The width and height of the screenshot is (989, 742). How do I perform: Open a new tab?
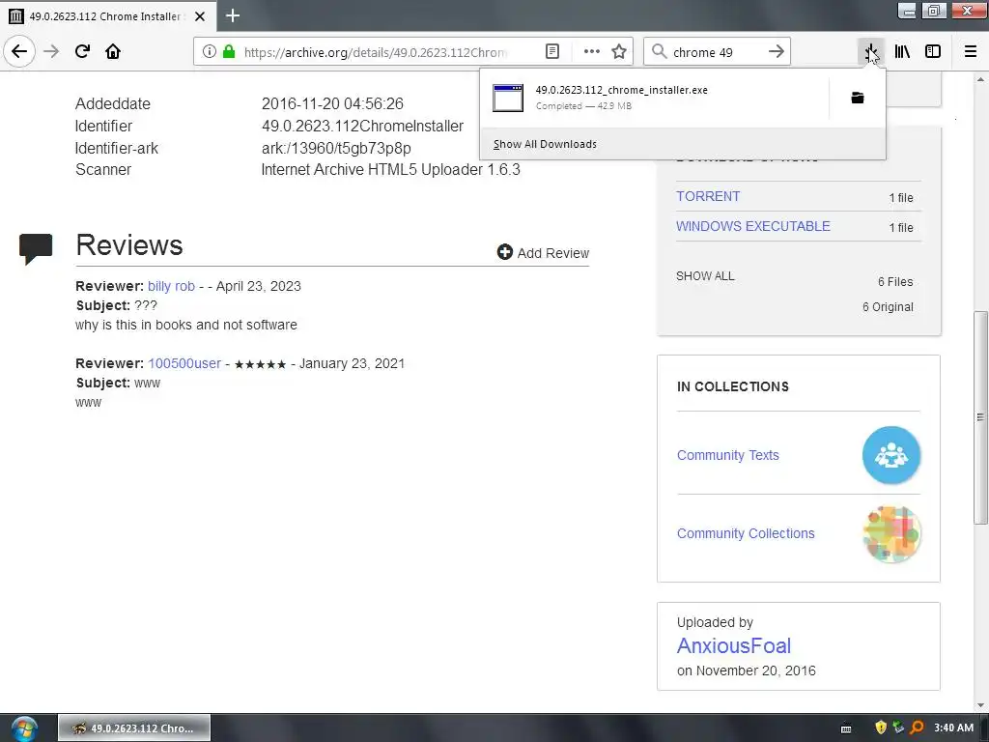[233, 15]
